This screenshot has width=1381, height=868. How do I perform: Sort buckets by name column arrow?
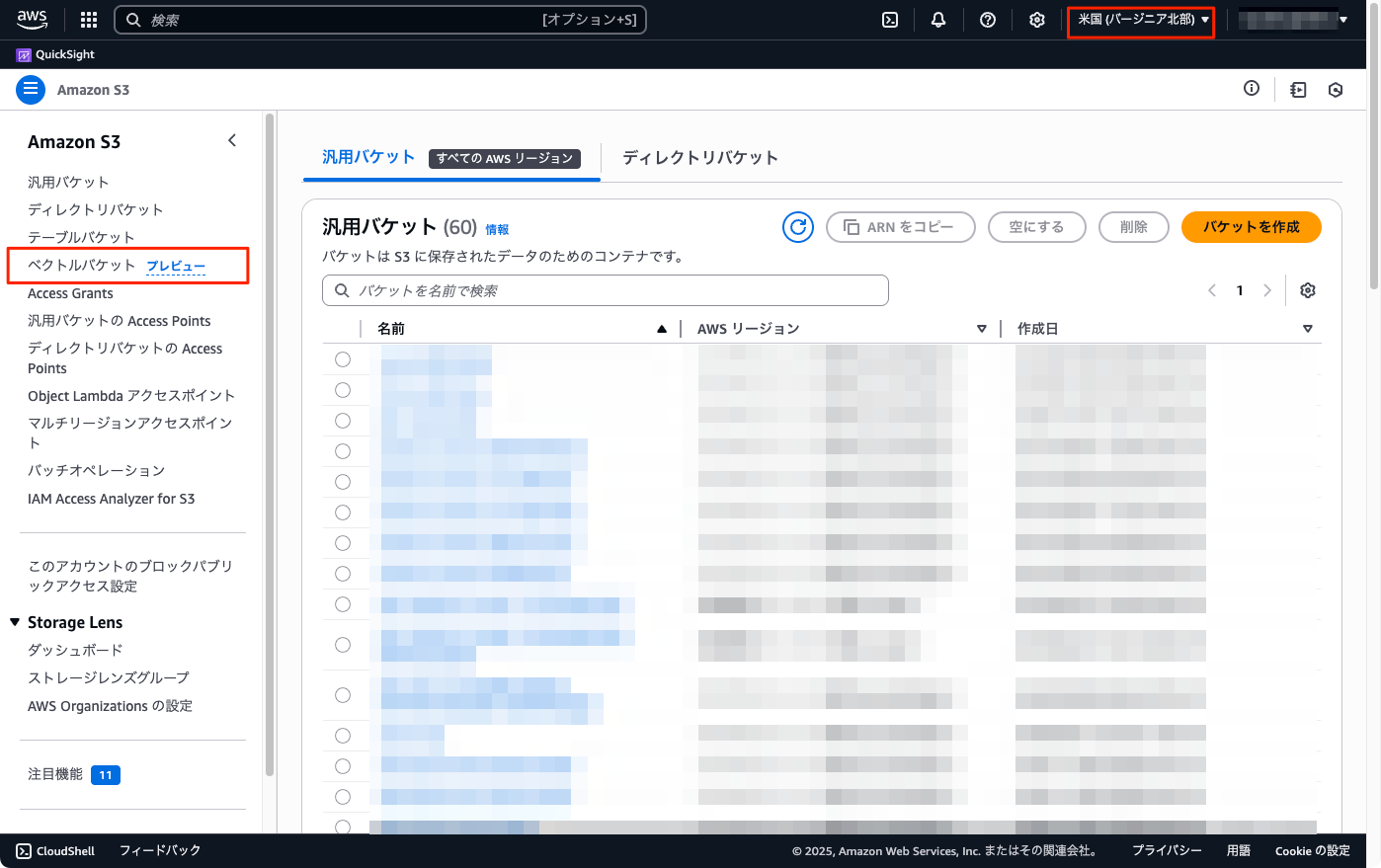click(662, 329)
